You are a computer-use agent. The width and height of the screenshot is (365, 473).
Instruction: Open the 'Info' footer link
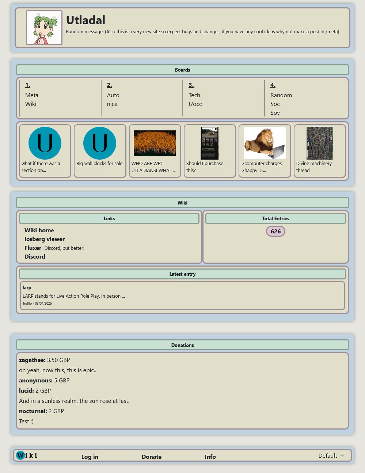[x=210, y=457]
